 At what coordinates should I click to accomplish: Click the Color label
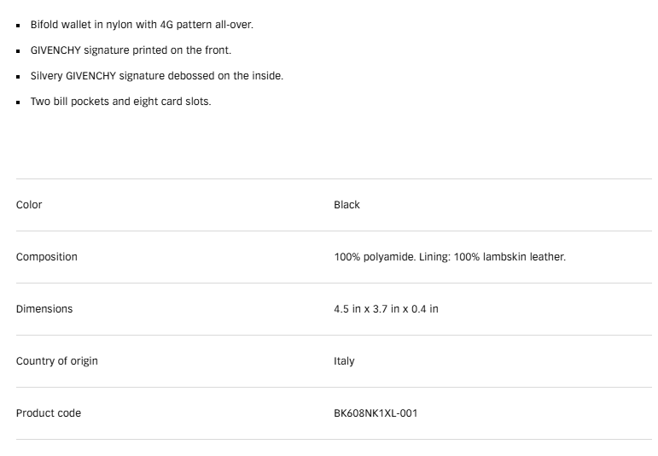click(x=29, y=205)
